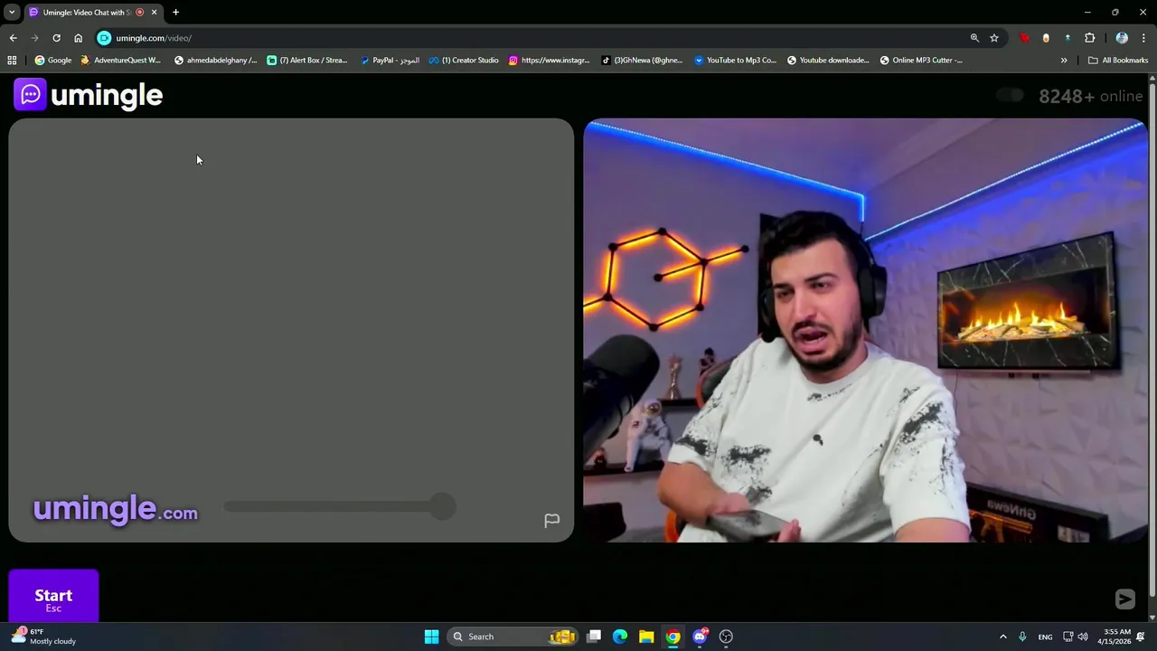
Task: Open the YouTube to Mp3 Co... bookmark
Action: click(735, 61)
